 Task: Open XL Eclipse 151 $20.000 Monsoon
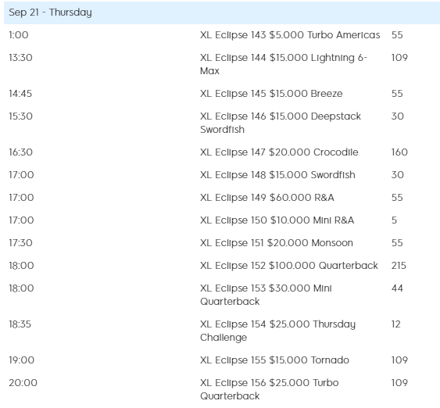tap(277, 243)
